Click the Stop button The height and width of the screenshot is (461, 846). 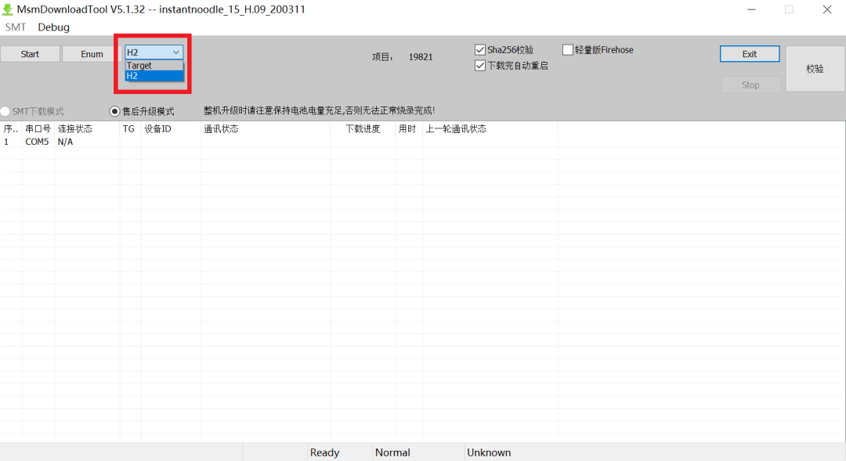(750, 85)
